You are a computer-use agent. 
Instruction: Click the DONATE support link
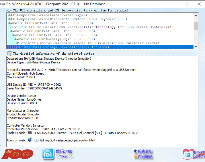199,155
